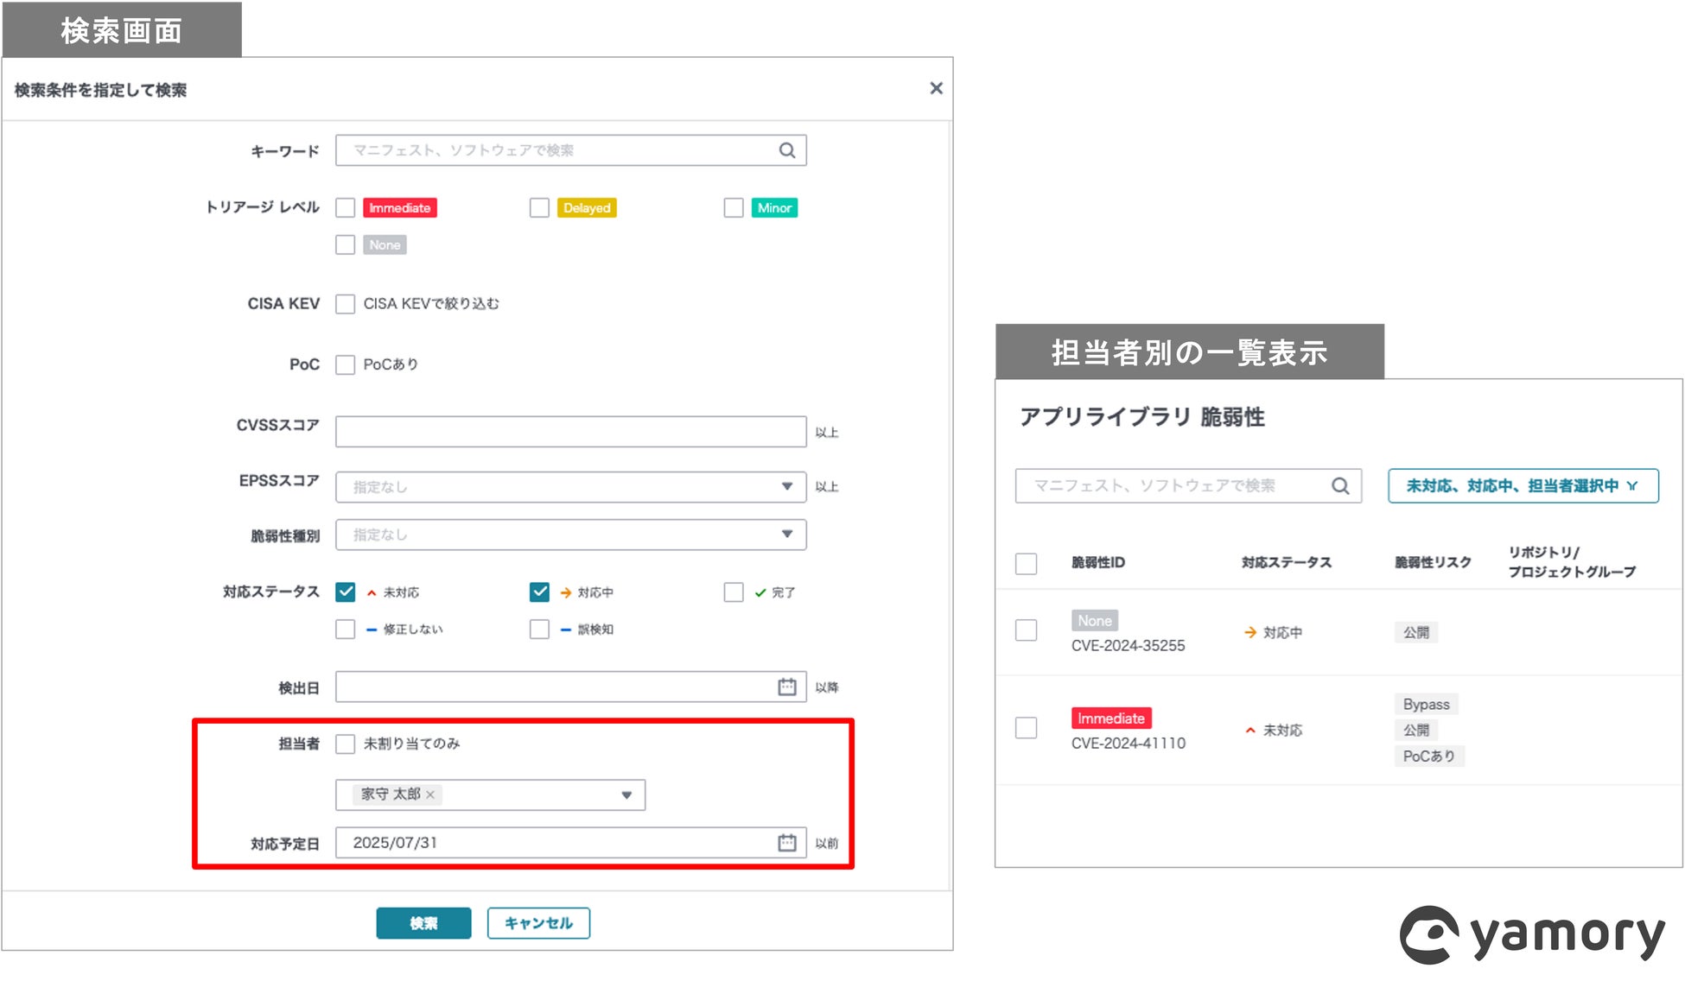The height and width of the screenshot is (981, 1685).
Task: Click the yamory logo
Action: tap(1532, 935)
